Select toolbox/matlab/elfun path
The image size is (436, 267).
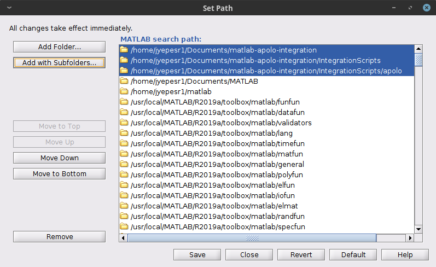coord(266,185)
